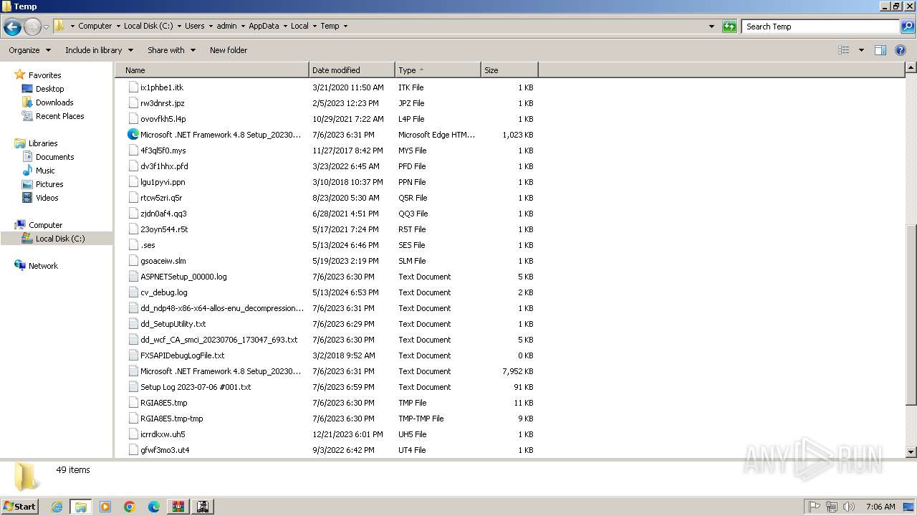Click the network tray icon

tap(831, 507)
